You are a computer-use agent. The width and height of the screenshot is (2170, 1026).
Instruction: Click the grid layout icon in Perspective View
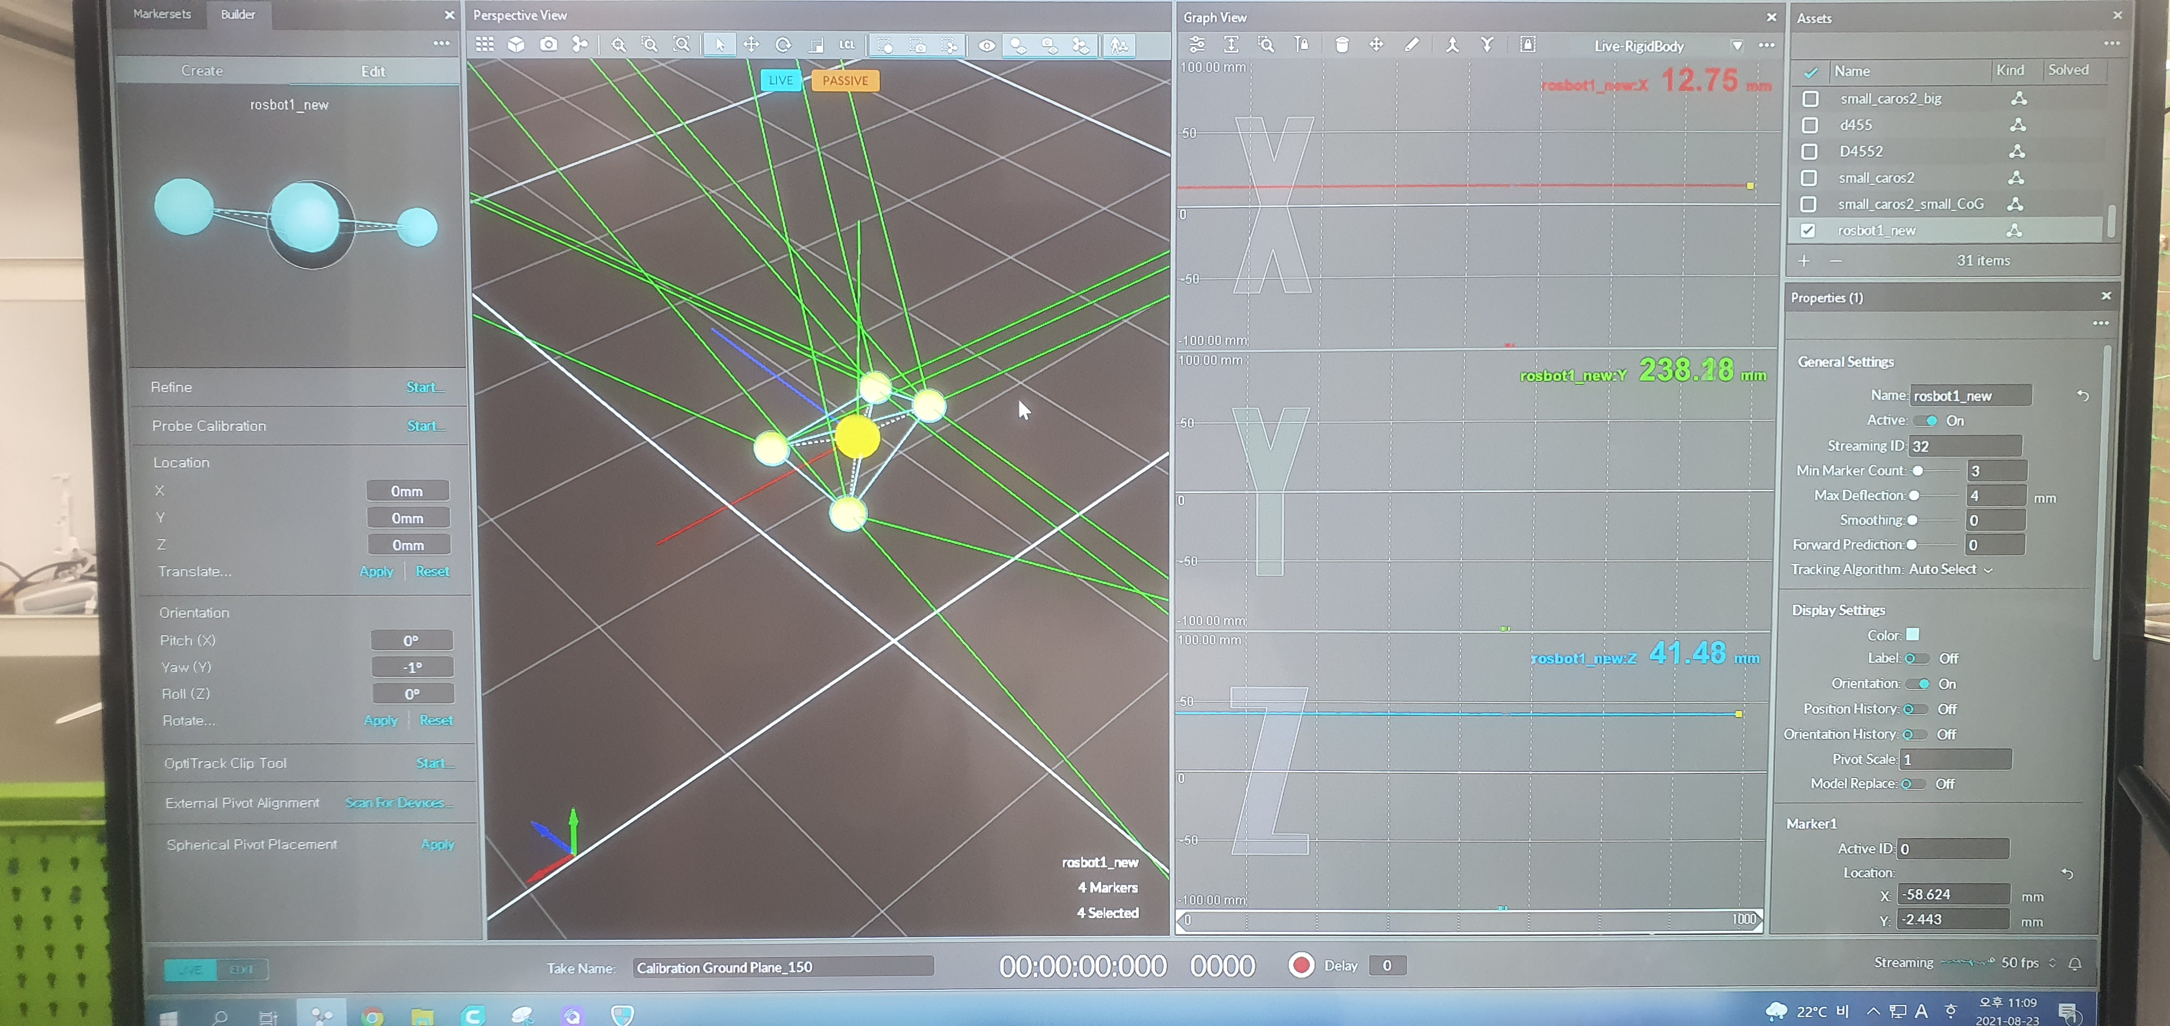click(484, 45)
